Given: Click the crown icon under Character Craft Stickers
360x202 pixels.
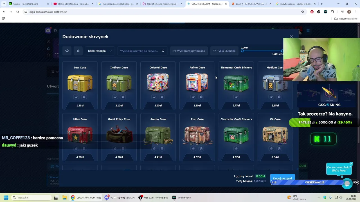Looking at the screenshot, I should click(x=236, y=148).
